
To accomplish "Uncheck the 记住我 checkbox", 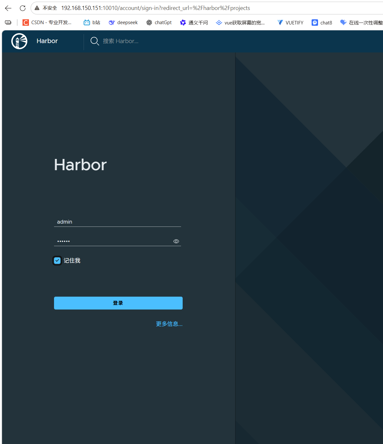I will 57,261.
